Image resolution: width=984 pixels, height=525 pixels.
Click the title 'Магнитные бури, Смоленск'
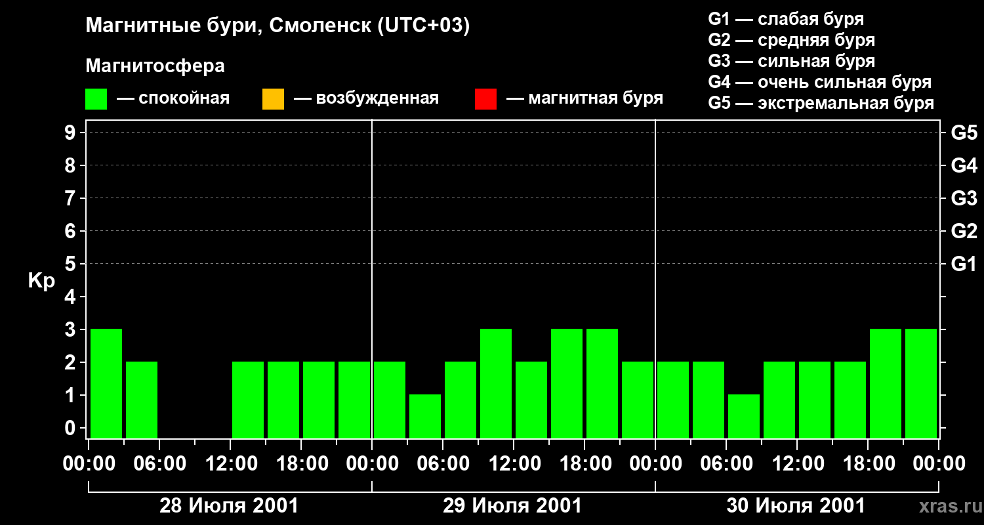pos(229,26)
